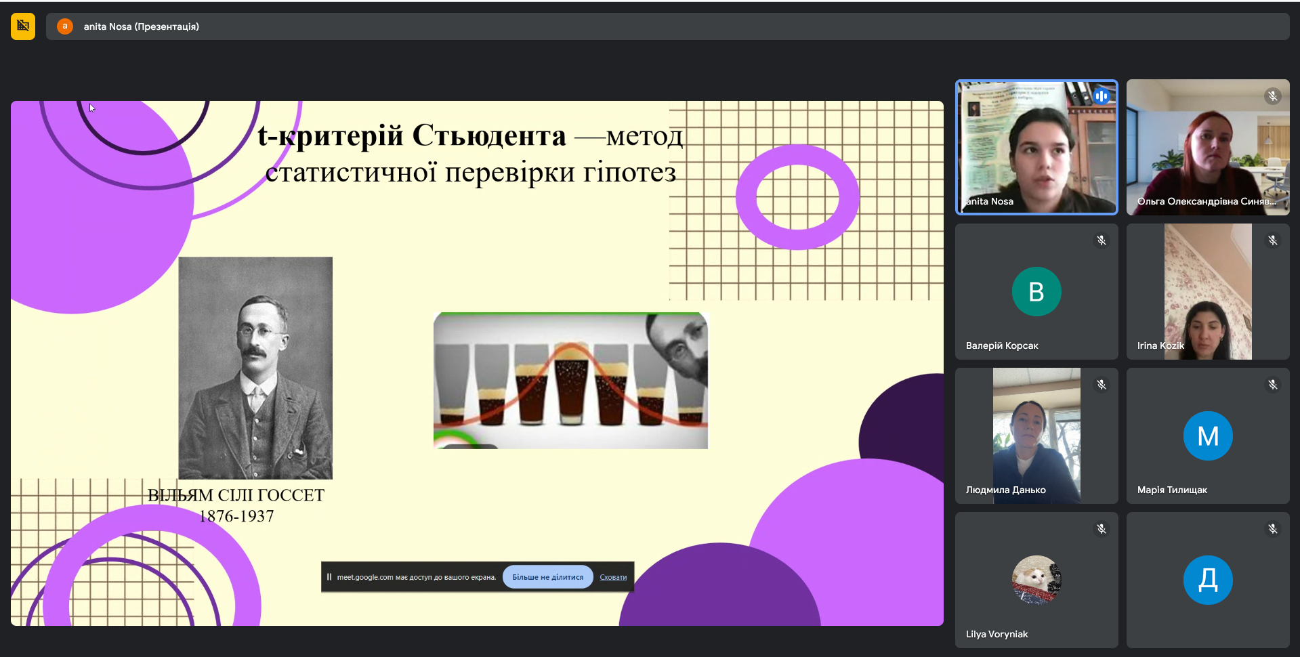Image resolution: width=1300 pixels, height=657 pixels.
Task: Click the yellow presentation icon at top left
Action: 23,26
